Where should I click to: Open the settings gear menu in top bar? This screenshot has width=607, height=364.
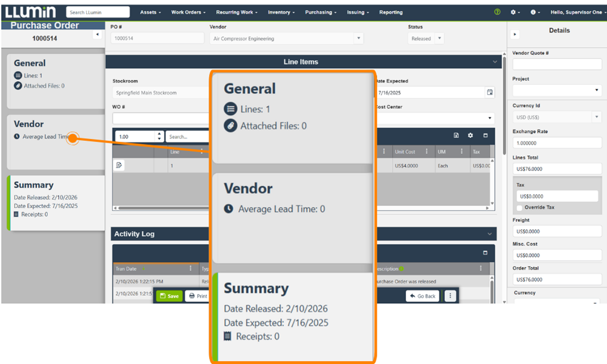tap(515, 12)
